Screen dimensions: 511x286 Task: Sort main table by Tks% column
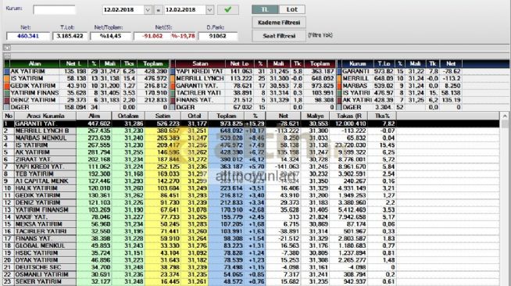382,116
